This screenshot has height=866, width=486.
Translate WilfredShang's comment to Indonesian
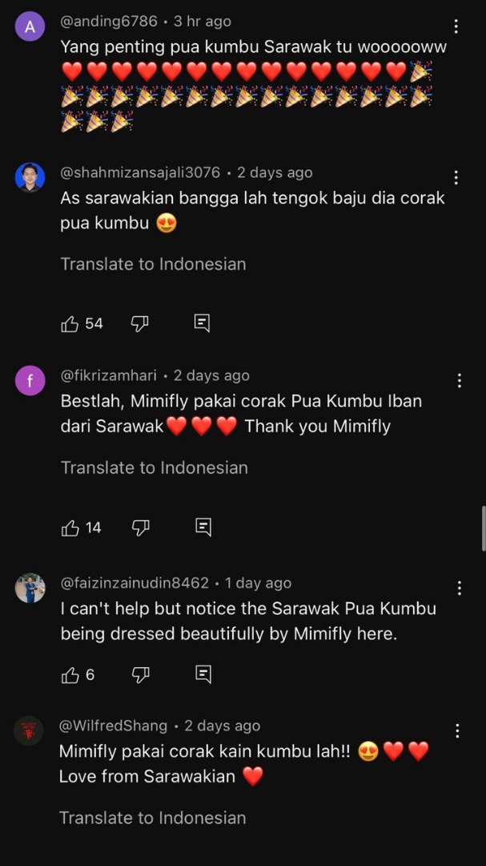[x=152, y=818]
